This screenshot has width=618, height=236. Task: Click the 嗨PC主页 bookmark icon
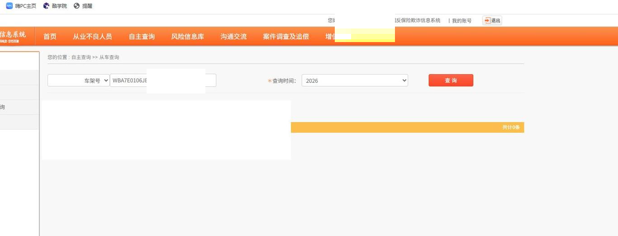point(9,6)
